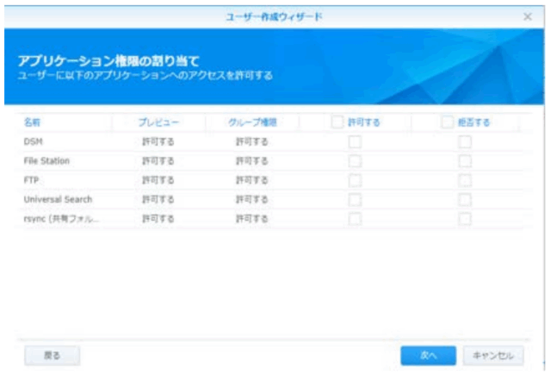Image resolution: width=551 pixels, height=381 pixels.
Task: Deny Universal Search with 拒否する checkbox
Action: 465,199
